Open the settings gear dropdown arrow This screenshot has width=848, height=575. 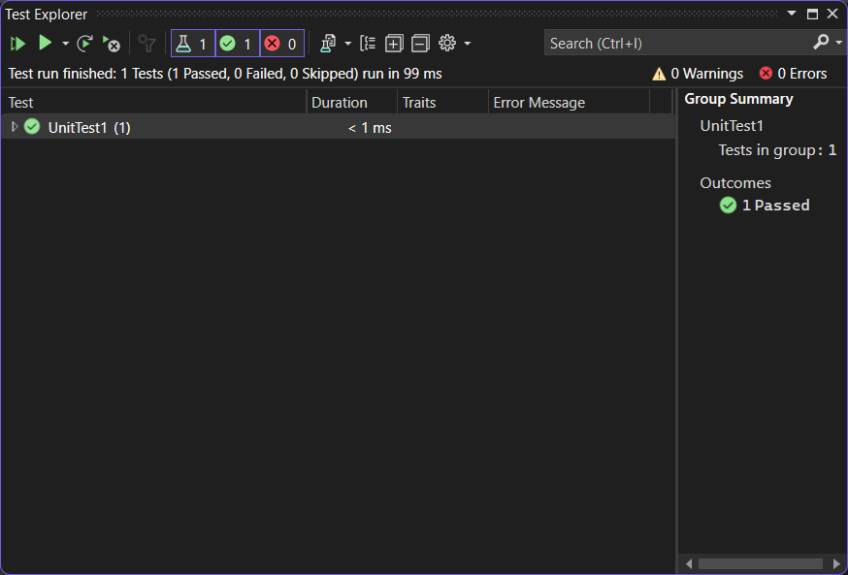tap(468, 44)
